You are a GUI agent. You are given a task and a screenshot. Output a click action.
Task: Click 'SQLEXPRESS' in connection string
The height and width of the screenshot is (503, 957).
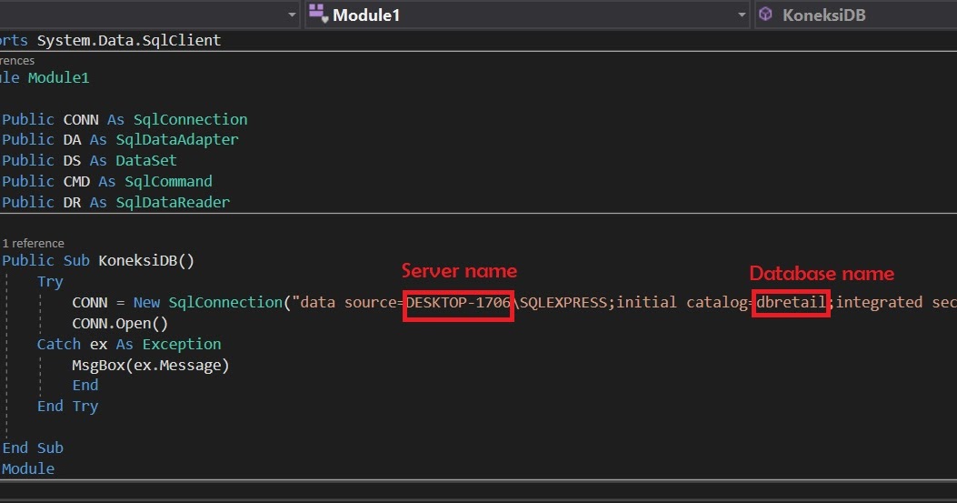(563, 303)
